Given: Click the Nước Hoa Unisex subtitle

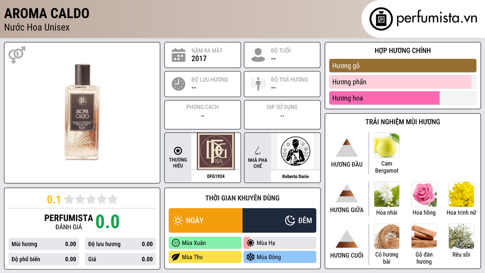Looking at the screenshot, I should [x=37, y=27].
